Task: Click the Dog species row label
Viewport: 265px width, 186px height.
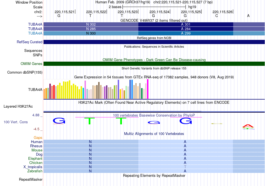Action: coord(39,154)
